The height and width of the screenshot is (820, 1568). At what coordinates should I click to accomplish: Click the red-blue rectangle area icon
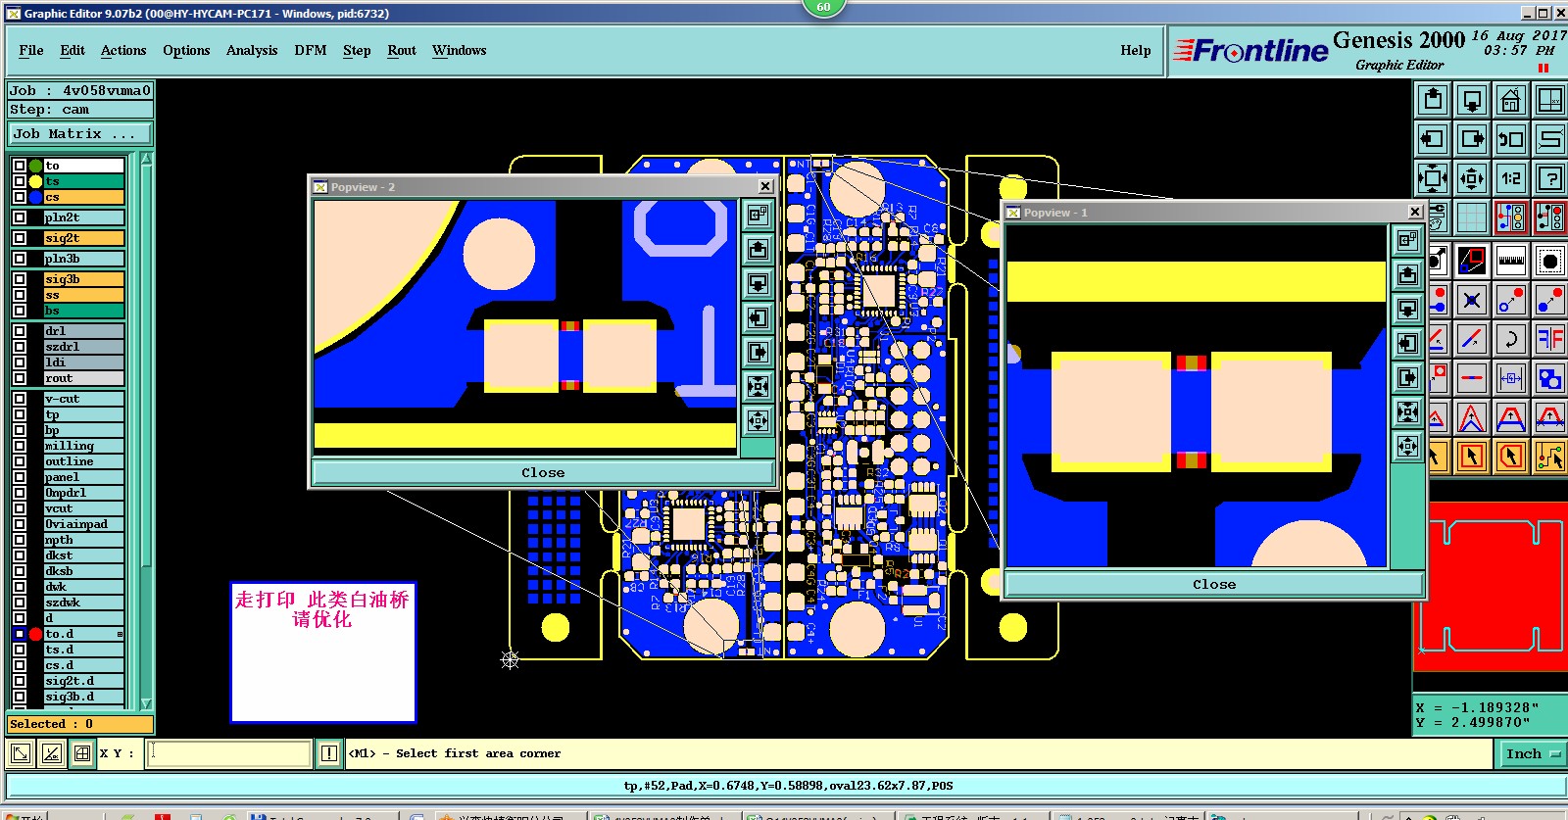coord(1472,261)
